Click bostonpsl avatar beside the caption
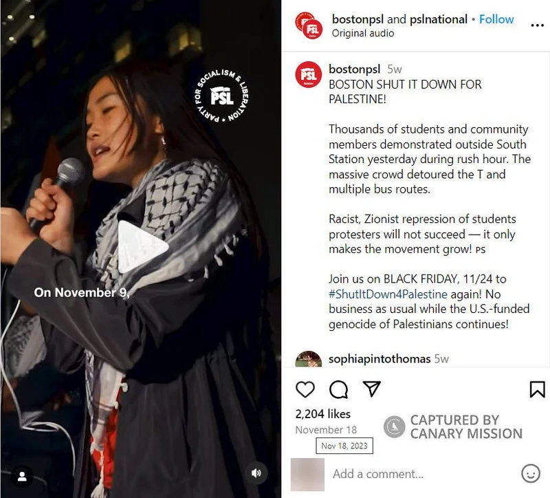Image resolution: width=550 pixels, height=498 pixels. [x=308, y=74]
